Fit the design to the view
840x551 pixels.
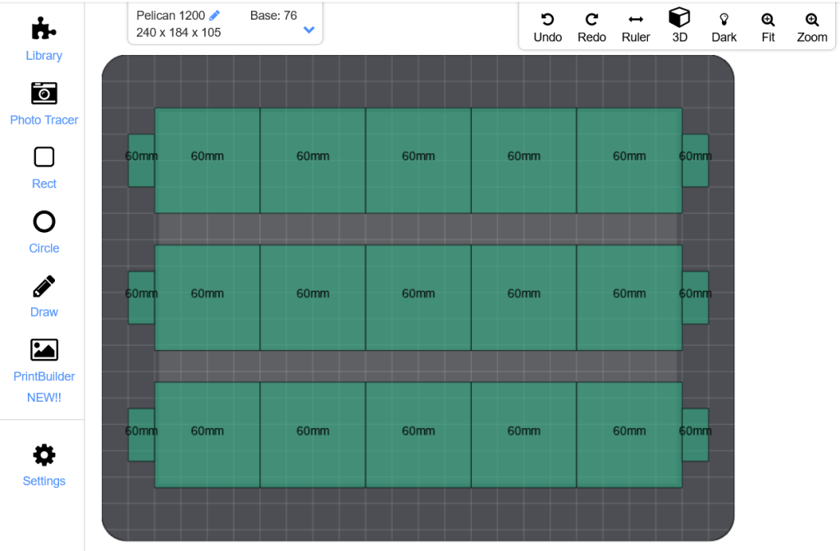tap(768, 20)
